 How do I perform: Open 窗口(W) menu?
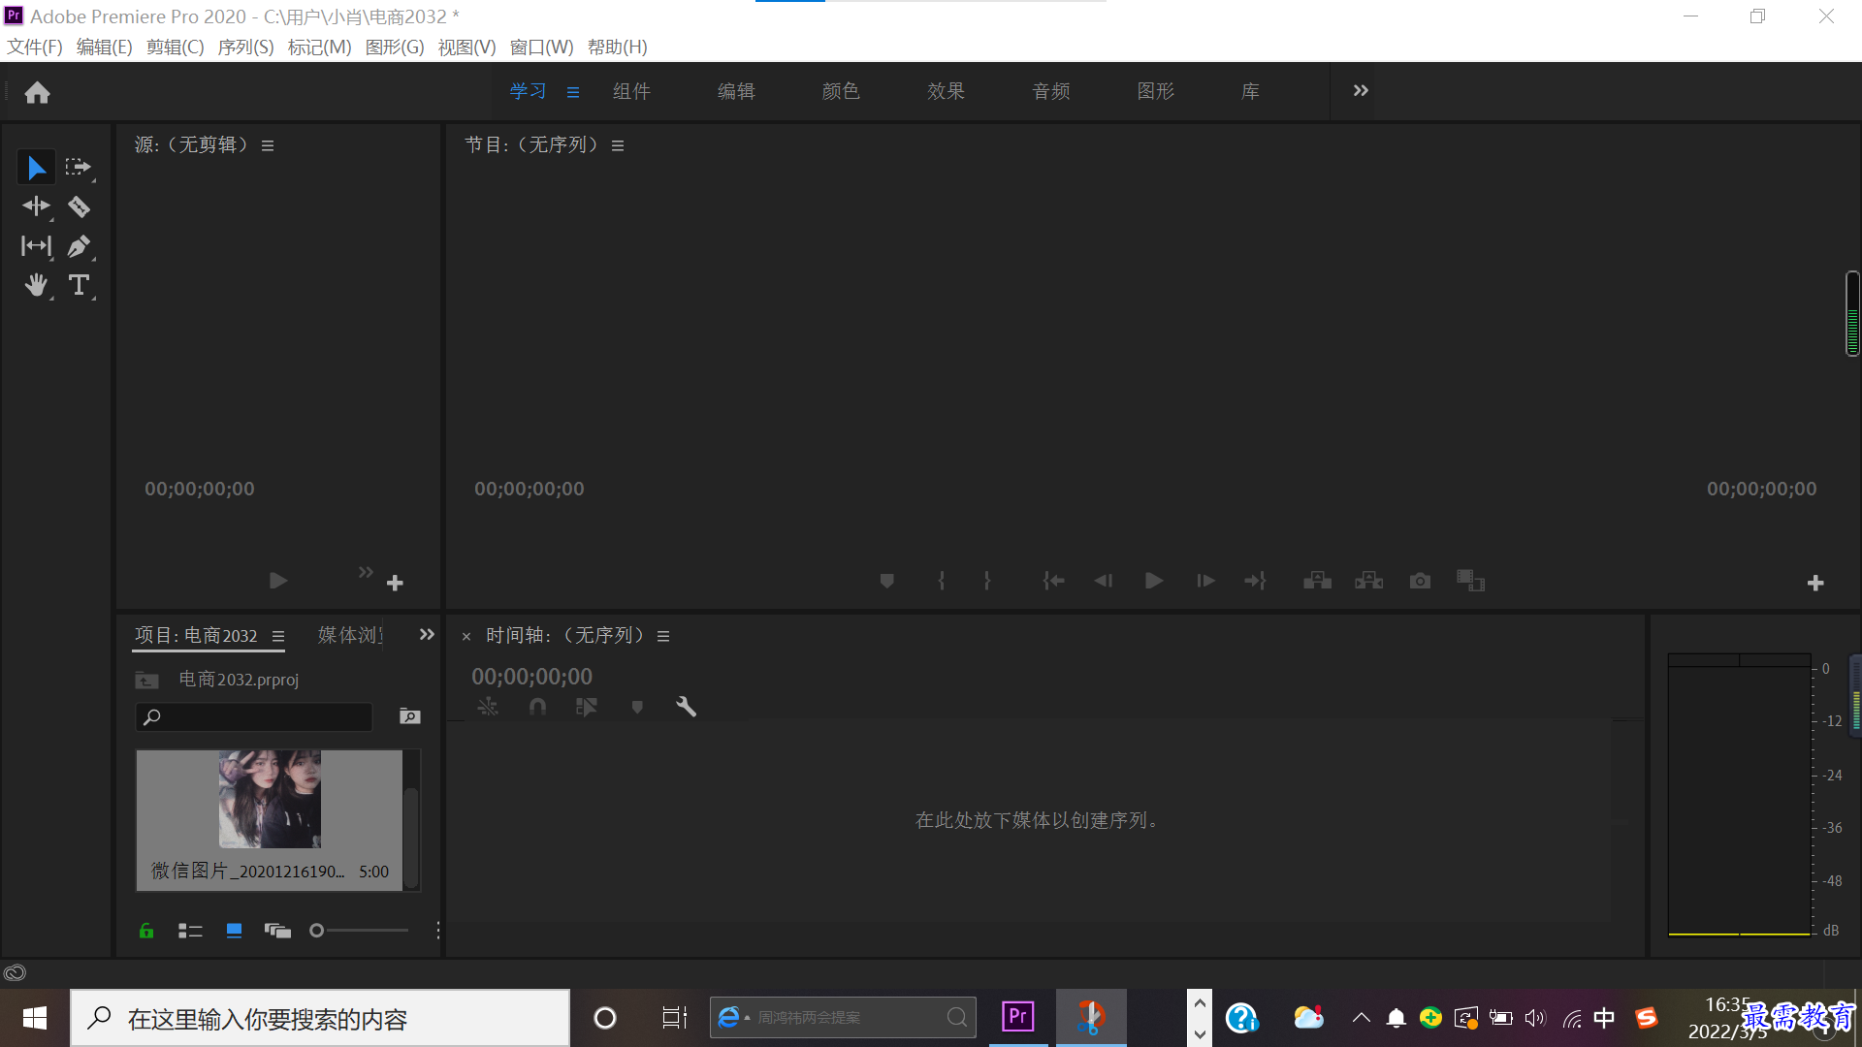click(541, 47)
